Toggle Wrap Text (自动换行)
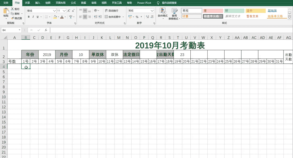293x158 pixels. 112,11
